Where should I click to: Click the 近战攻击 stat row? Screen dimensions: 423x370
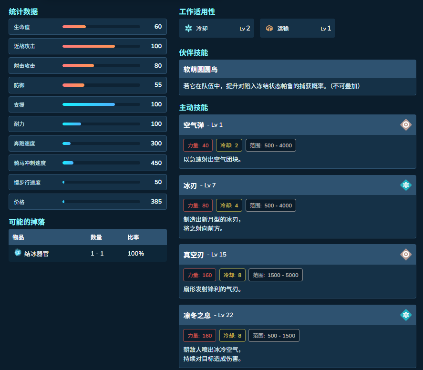[88, 46]
